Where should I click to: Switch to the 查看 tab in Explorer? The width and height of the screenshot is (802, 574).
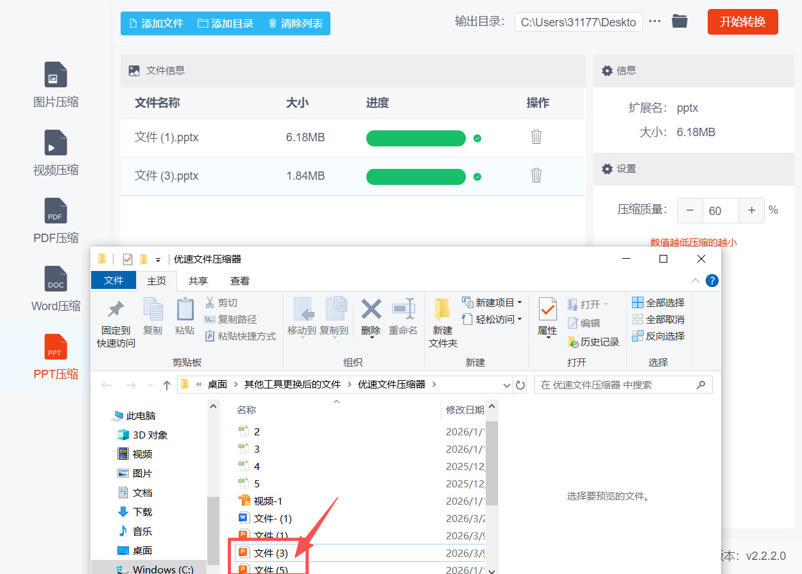click(239, 281)
